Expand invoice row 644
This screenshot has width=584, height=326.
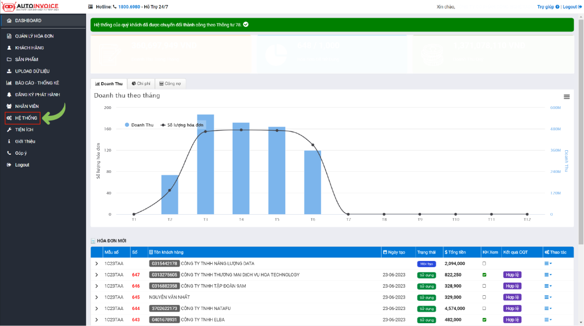point(96,308)
